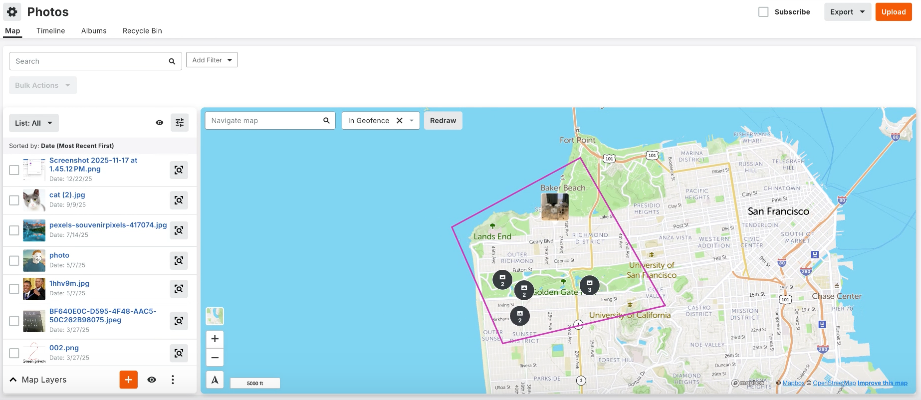Screen dimensions: 921x400
Task: Locate 002.png on the map
Action: point(179,353)
